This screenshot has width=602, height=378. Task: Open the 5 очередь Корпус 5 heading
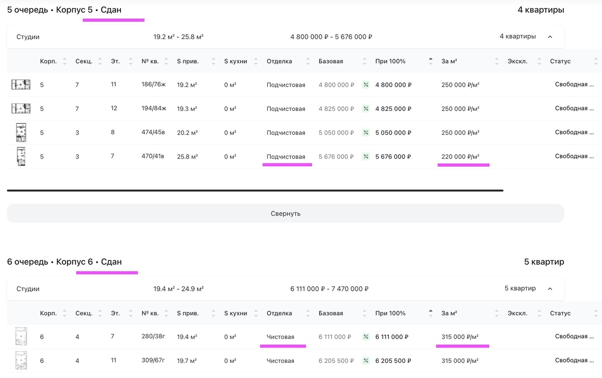click(64, 10)
